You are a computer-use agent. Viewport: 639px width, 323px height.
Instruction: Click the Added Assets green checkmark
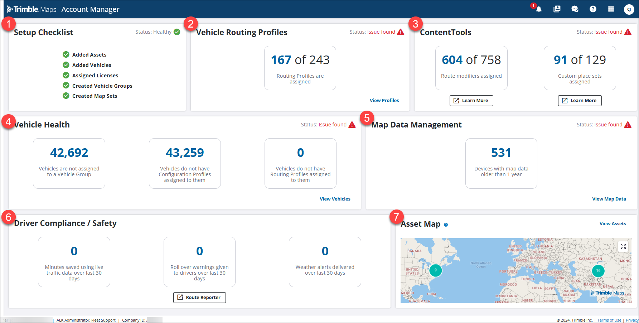(66, 54)
